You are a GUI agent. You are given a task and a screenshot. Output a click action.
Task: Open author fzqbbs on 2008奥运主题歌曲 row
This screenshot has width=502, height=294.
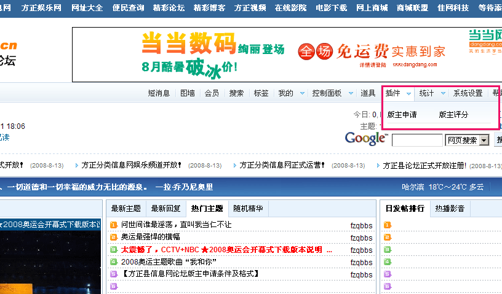(362, 263)
